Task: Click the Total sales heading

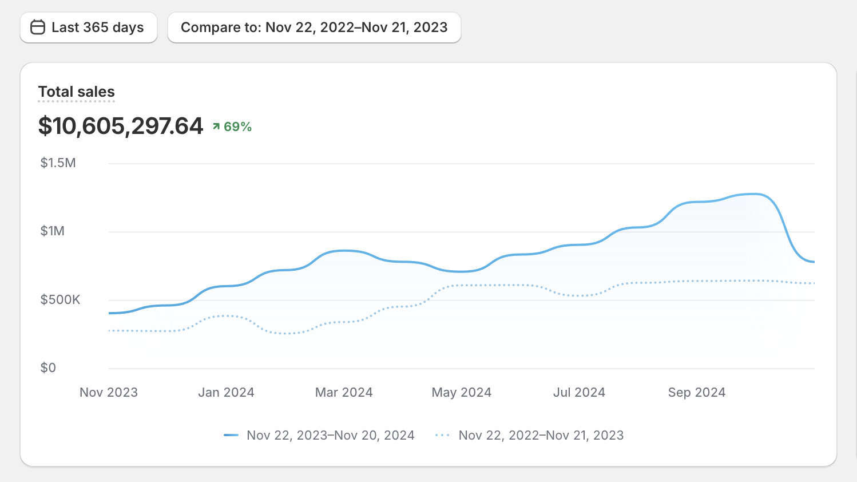Action: click(77, 92)
